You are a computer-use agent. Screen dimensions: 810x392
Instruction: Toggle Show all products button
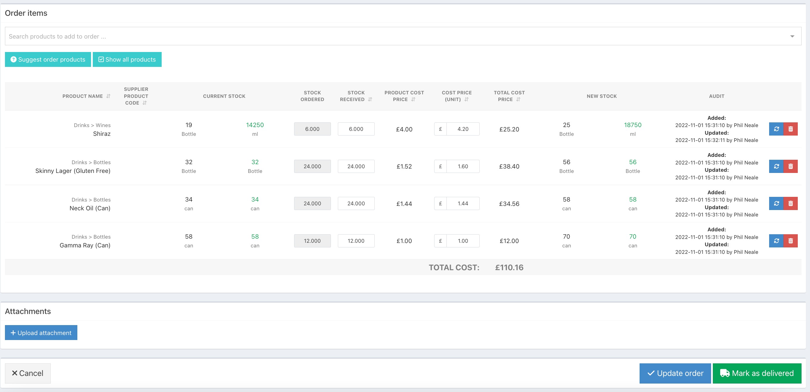127,60
